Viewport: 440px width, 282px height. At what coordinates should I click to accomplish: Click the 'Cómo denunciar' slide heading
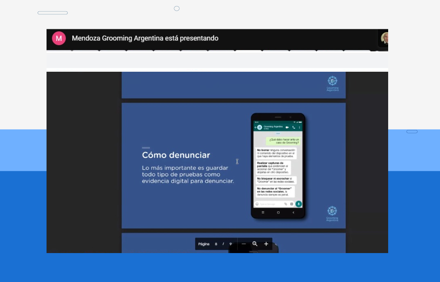coord(176,155)
